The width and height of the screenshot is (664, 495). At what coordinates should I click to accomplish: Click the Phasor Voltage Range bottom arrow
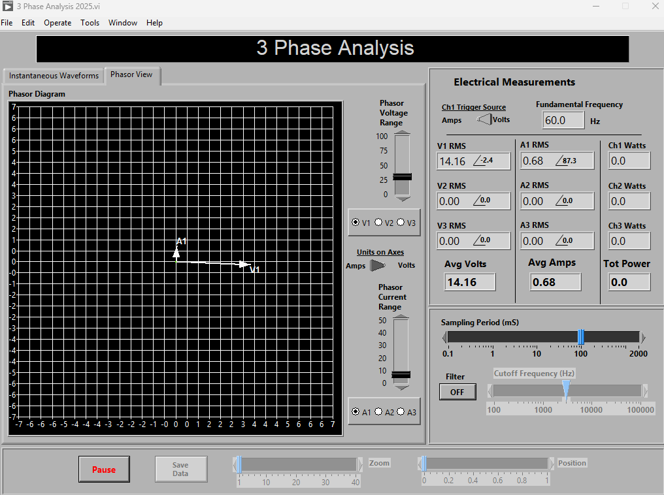[403, 199]
